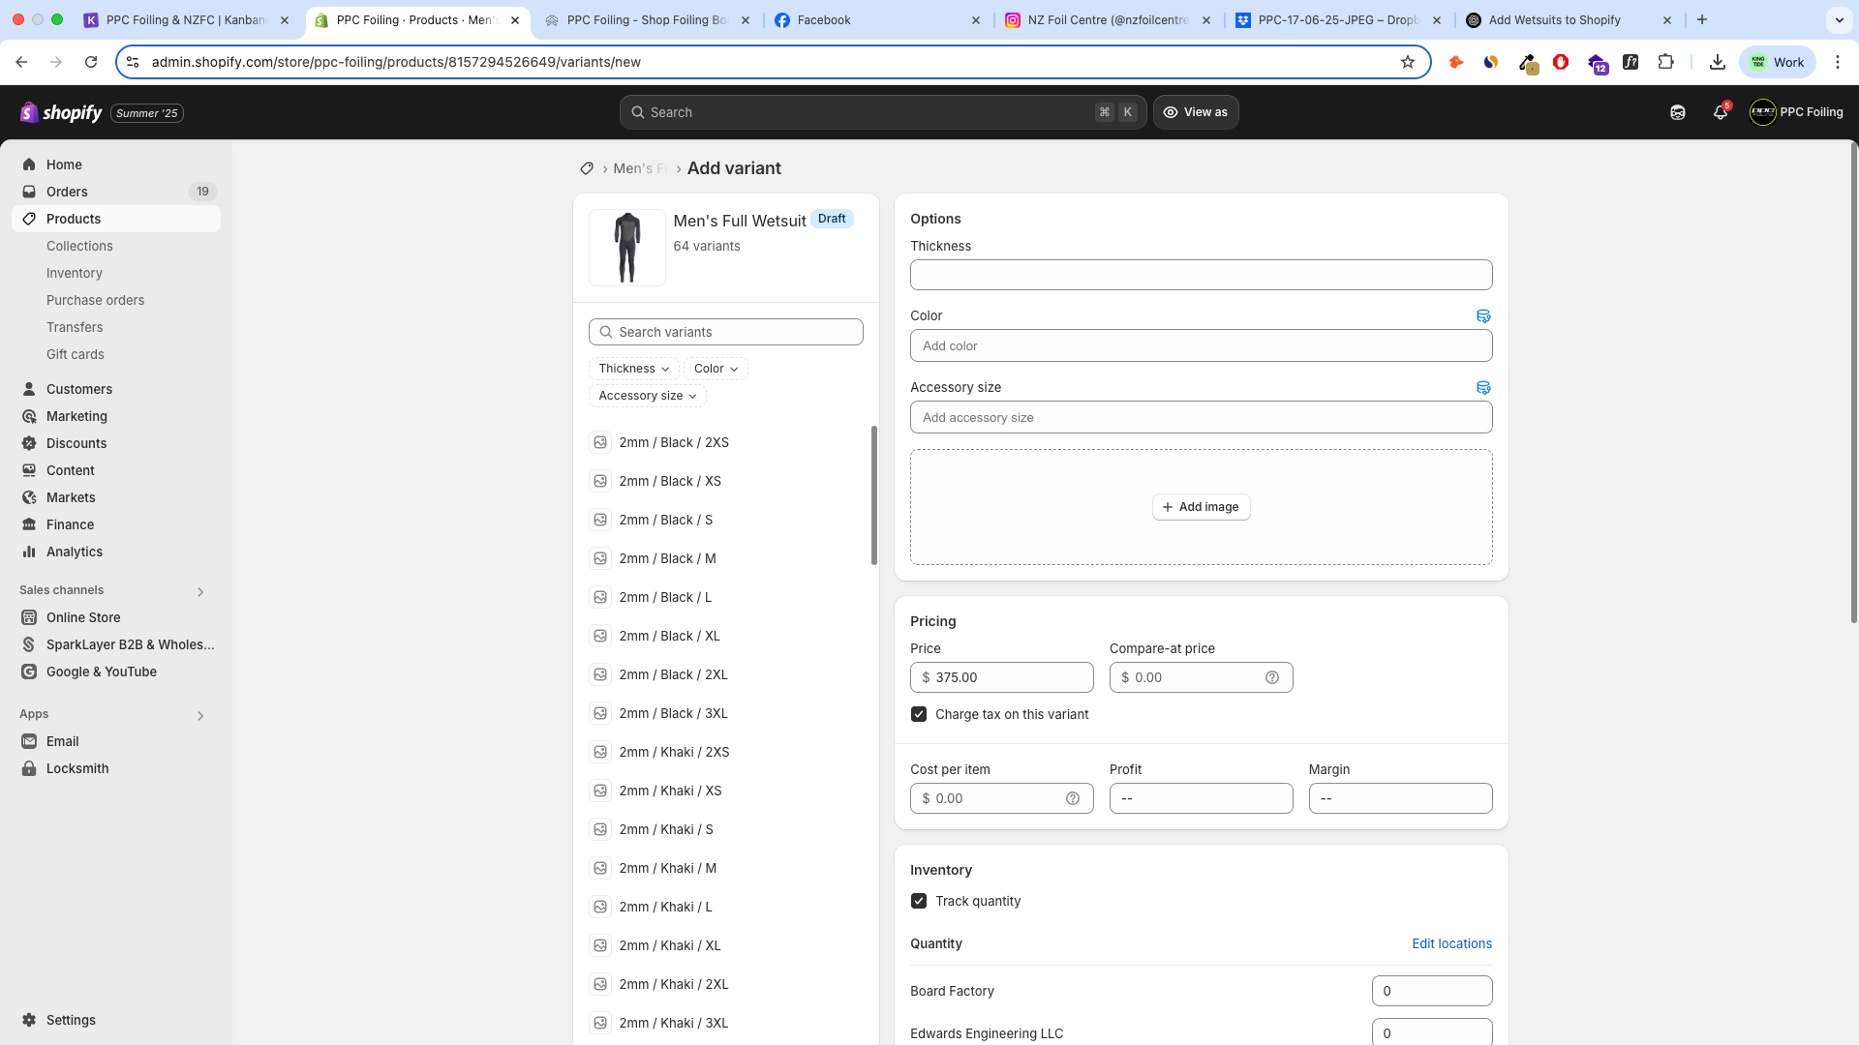This screenshot has width=1859, height=1045.
Task: Open Shopify Settings from the sidebar
Action: [x=71, y=1020]
